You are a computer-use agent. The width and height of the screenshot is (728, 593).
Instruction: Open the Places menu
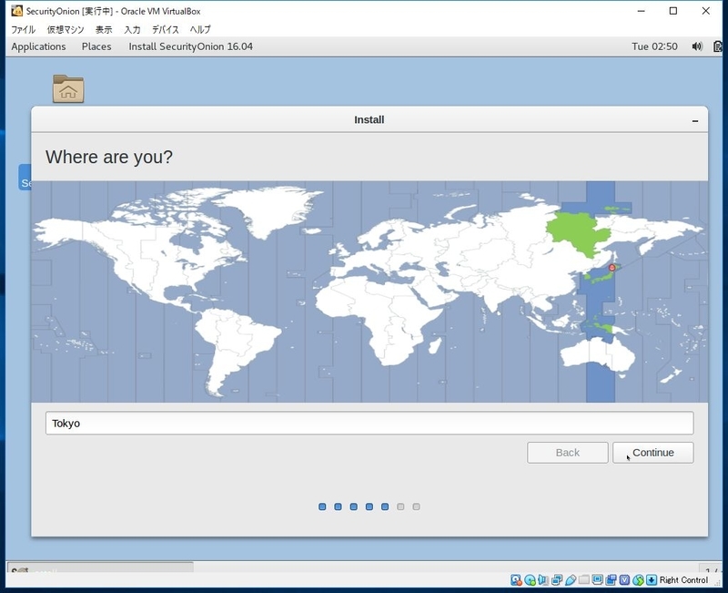pyautogui.click(x=96, y=46)
